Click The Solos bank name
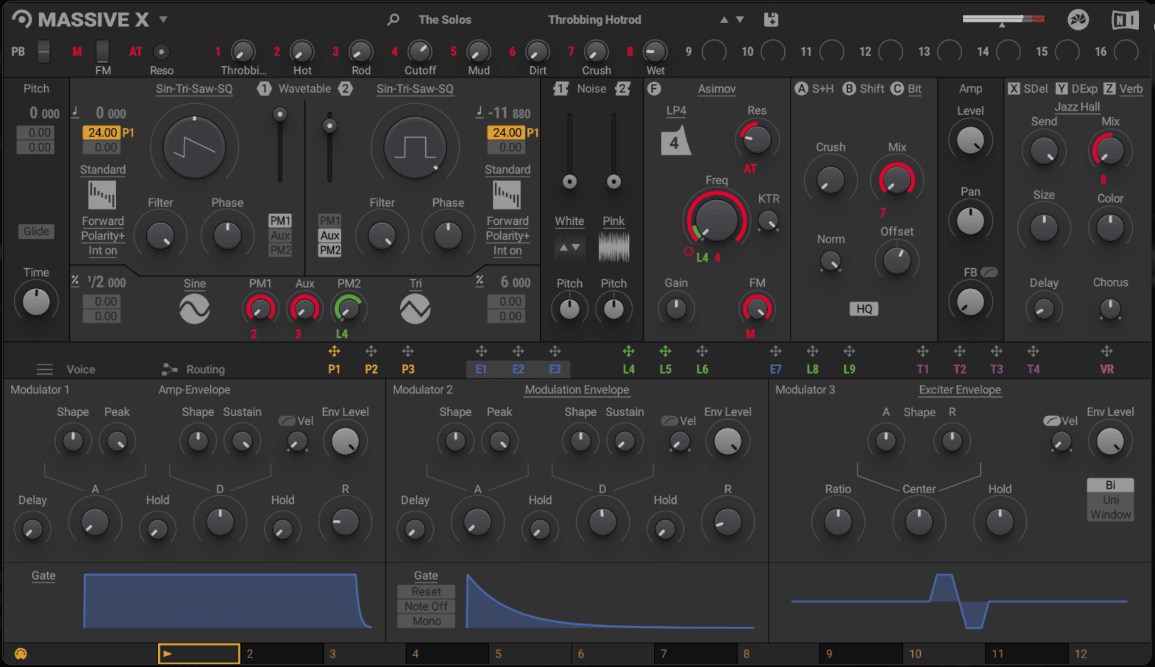 (445, 20)
